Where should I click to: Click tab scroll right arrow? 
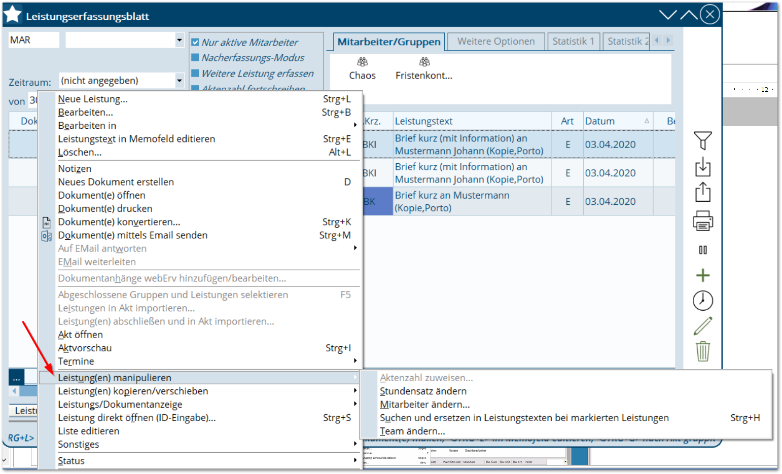(668, 40)
